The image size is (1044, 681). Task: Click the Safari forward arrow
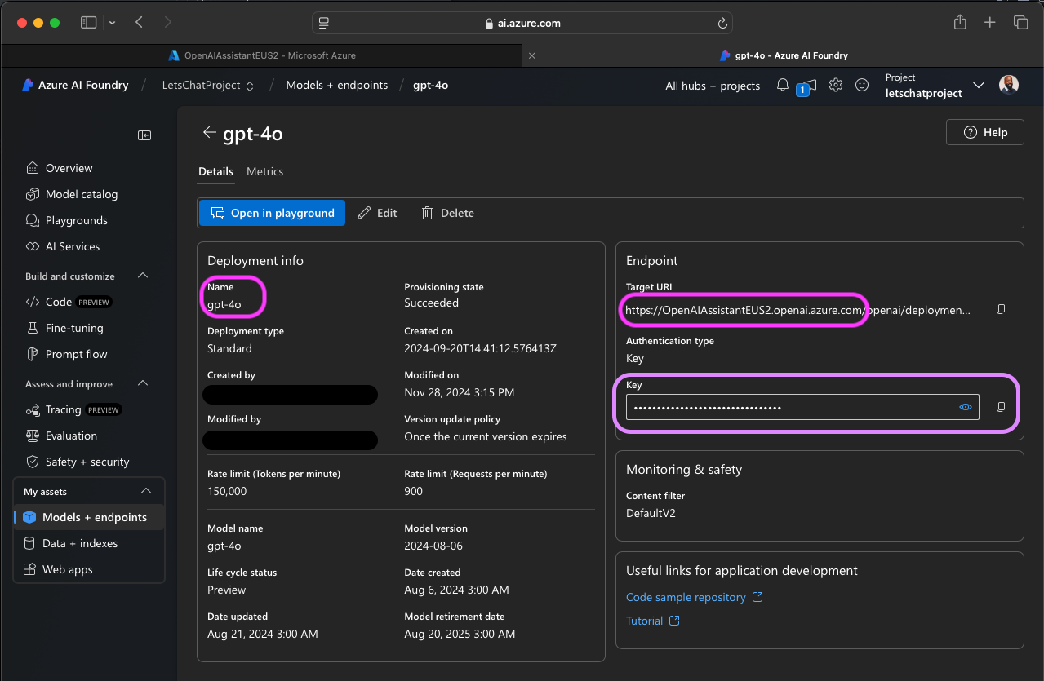click(x=168, y=23)
